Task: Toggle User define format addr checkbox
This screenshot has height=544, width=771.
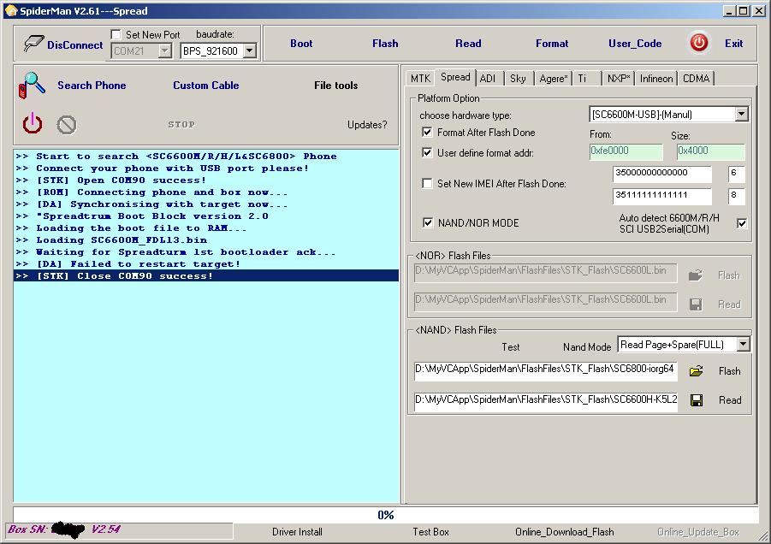Action: pos(427,153)
